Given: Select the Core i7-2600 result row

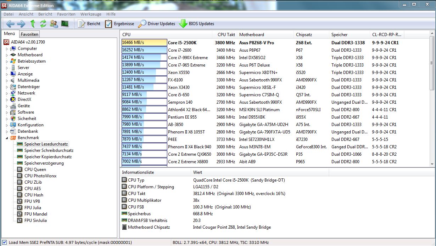Looking at the screenshot, I should 275,50.
